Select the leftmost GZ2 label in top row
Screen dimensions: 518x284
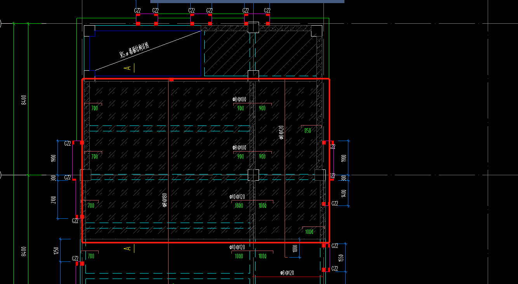pyautogui.click(x=137, y=10)
